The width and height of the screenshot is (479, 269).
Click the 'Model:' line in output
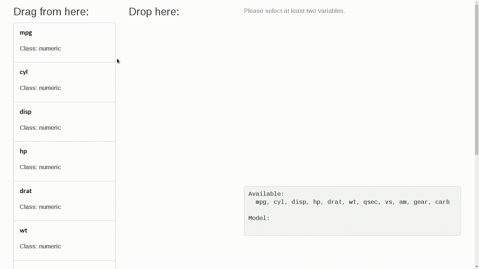click(x=259, y=218)
